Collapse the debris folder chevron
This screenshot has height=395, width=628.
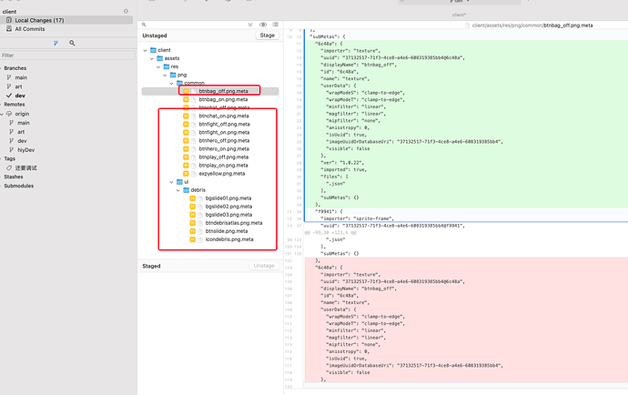pyautogui.click(x=178, y=190)
